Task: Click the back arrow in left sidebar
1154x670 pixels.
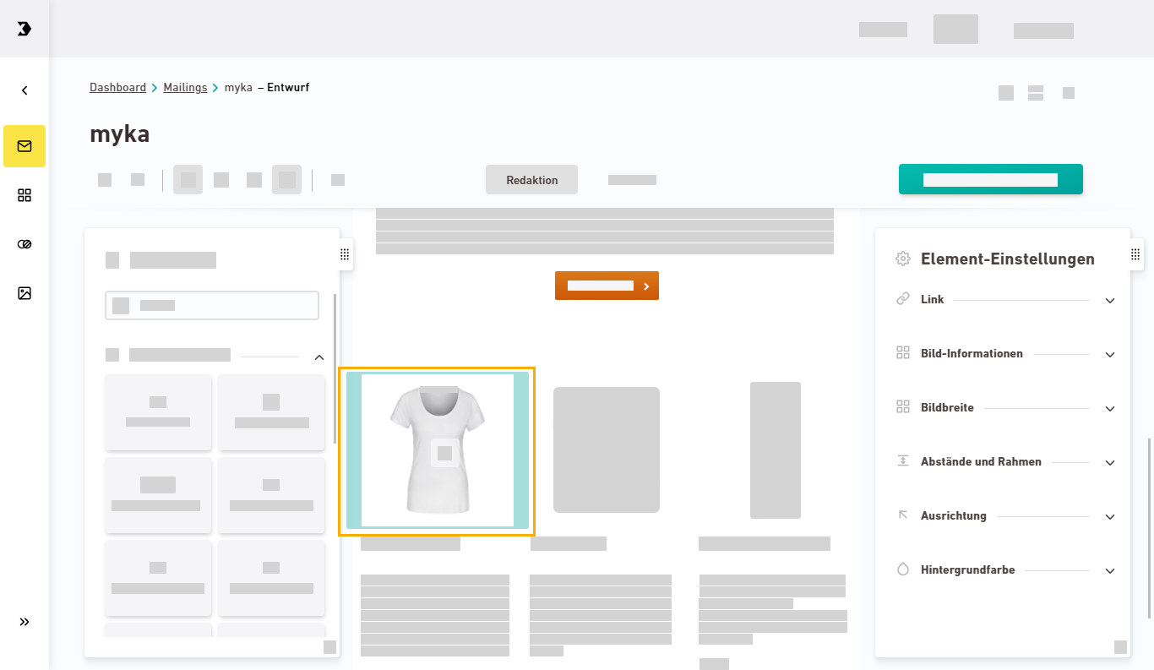Action: click(x=24, y=90)
